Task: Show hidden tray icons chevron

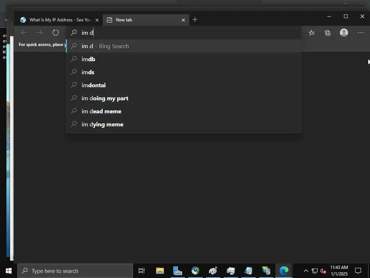Action: (306, 271)
